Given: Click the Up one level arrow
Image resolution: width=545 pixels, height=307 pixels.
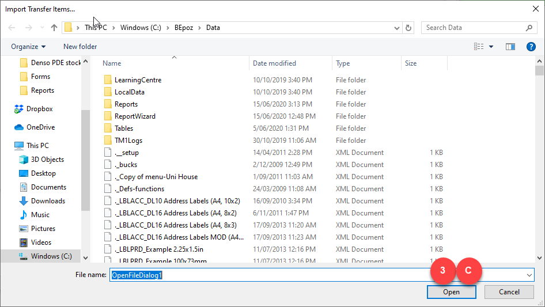Looking at the screenshot, I should 54,28.
